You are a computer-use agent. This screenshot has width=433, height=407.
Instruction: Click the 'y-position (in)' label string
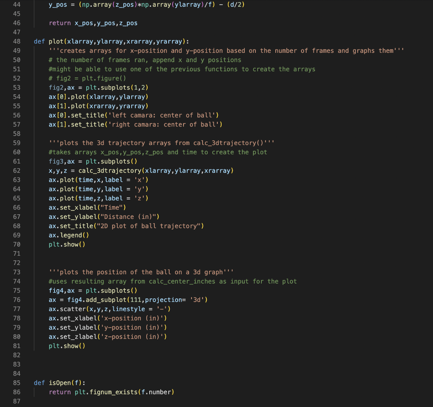[x=132, y=328]
